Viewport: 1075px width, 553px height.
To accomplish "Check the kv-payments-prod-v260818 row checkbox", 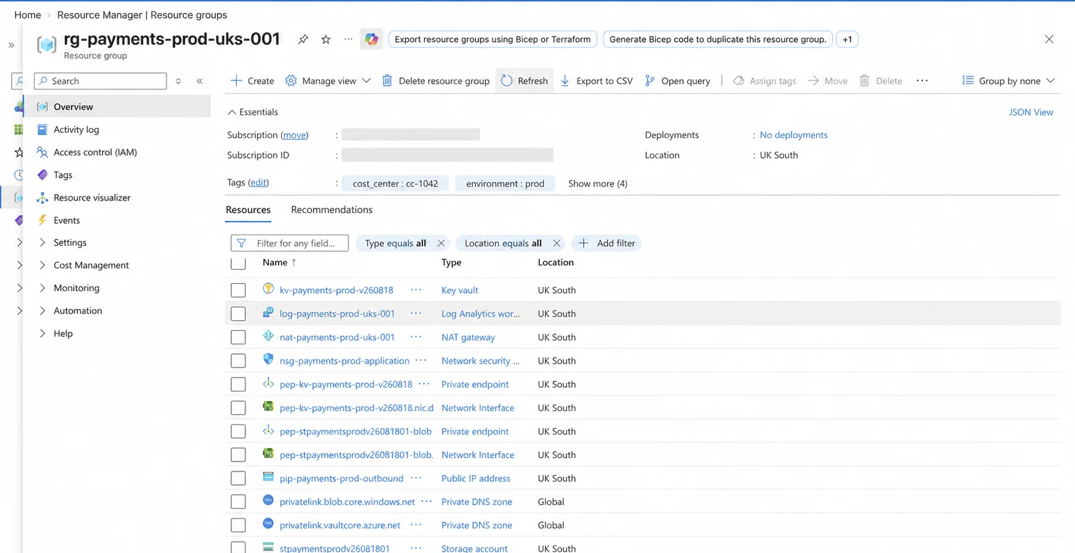I will (x=238, y=290).
